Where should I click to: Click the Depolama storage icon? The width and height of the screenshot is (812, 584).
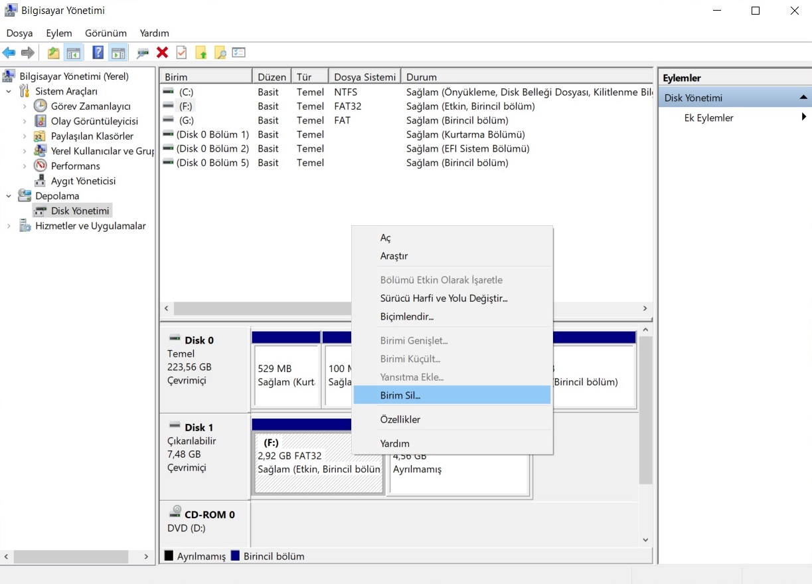tap(25, 195)
